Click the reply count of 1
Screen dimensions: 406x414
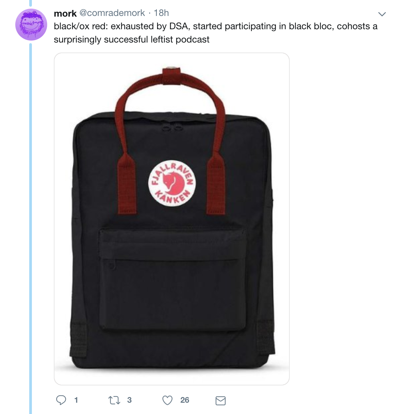[76, 400]
